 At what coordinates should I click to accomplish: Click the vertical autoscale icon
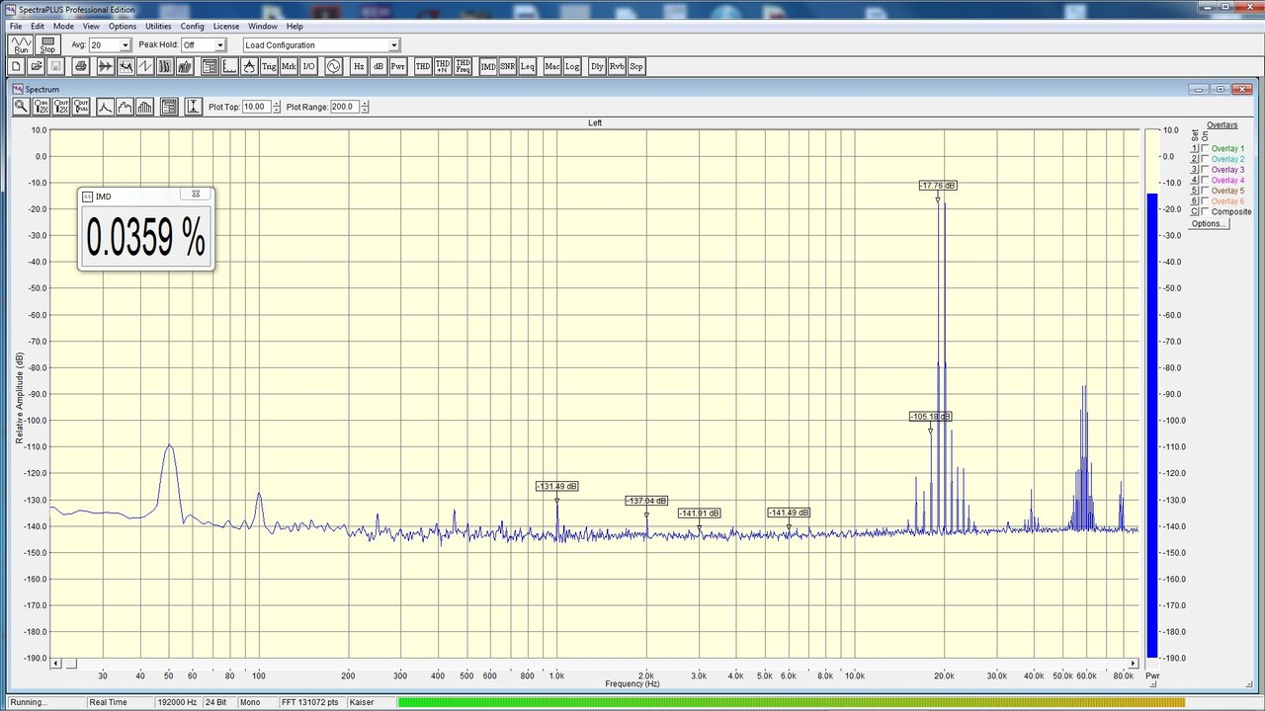[194, 107]
